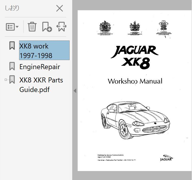This screenshot has width=192, height=180.
Task: Click the leftmost royal crest emblem
Action: click(105, 27)
